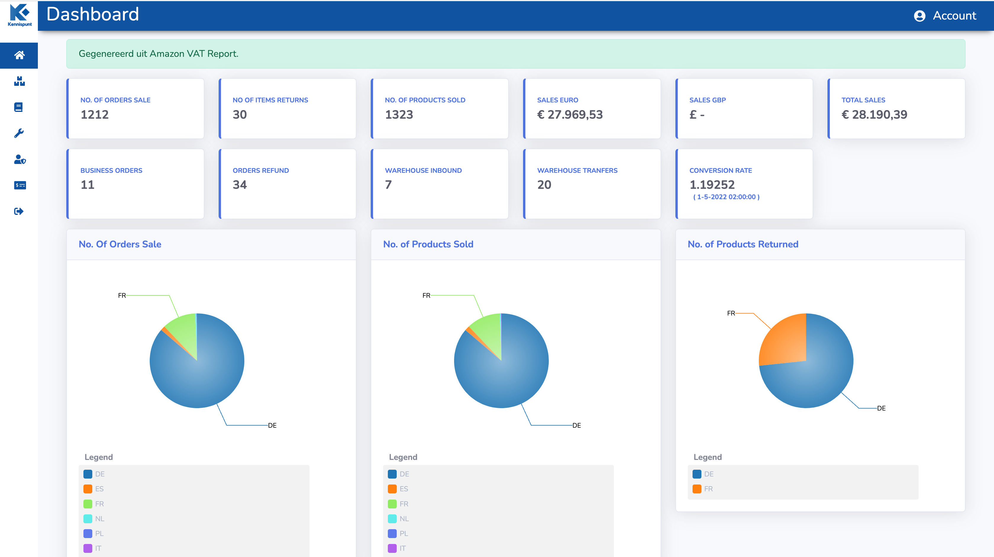Click the home icon in sidebar
Viewport: 994px width, 557px height.
(19, 55)
